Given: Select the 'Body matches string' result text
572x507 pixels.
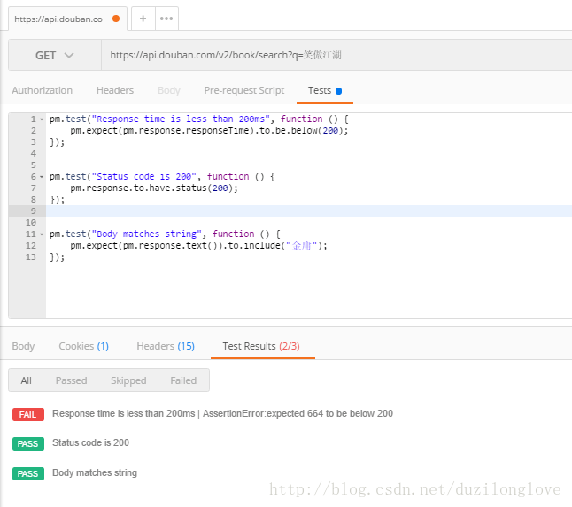Looking at the screenshot, I should pos(95,472).
